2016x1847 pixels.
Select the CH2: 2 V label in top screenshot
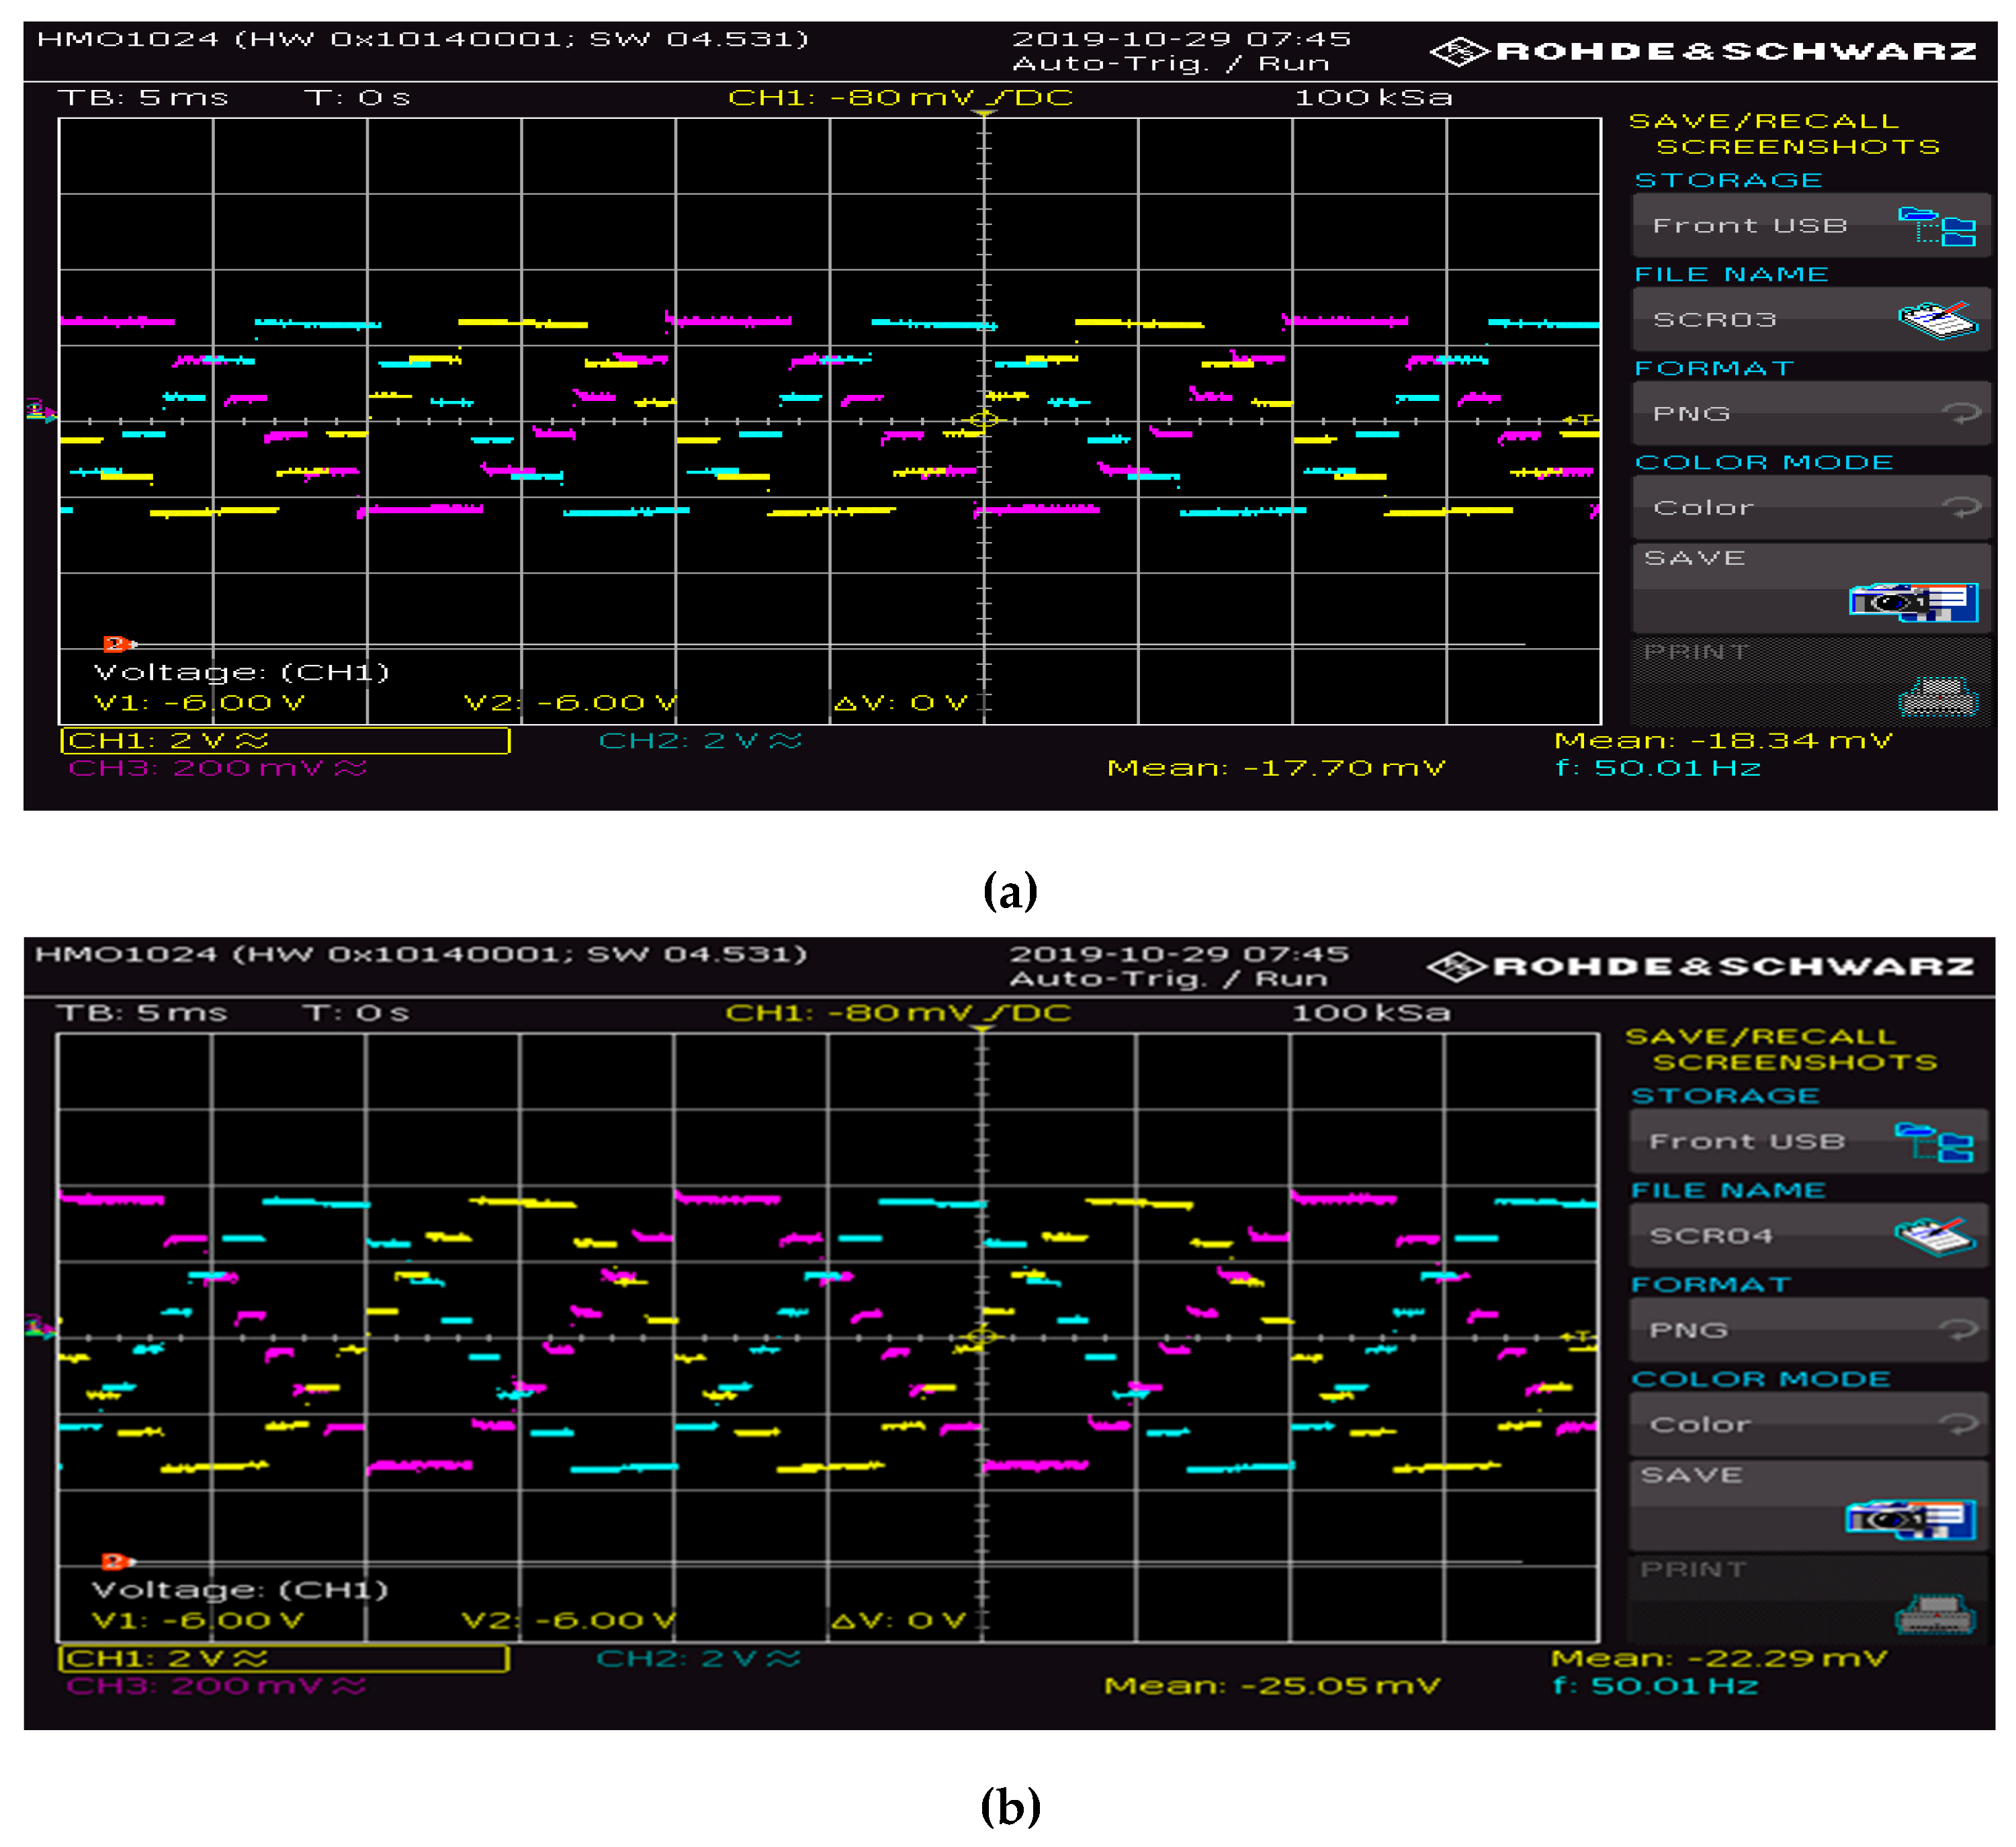700,741
